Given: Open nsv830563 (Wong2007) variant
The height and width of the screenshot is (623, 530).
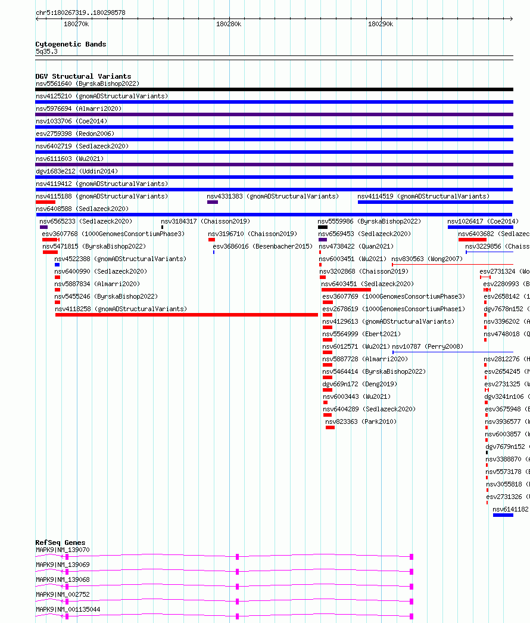Looking at the screenshot, I should [x=427, y=259].
